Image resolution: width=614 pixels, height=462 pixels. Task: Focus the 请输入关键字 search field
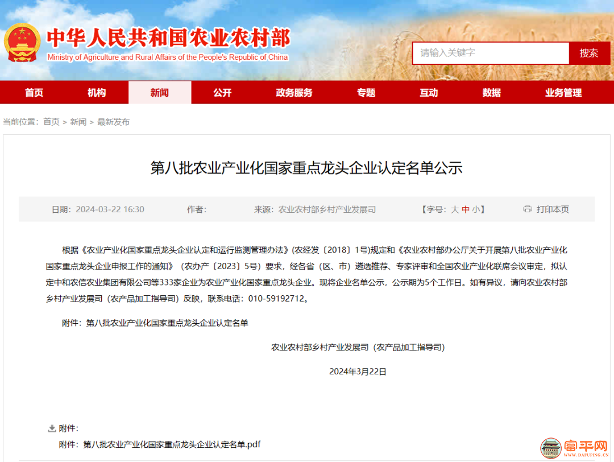[x=491, y=53]
